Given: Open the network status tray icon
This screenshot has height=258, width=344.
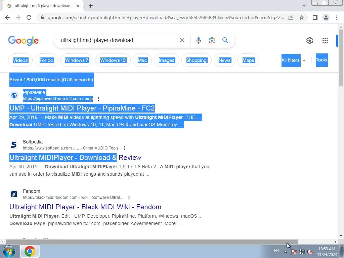Looking at the screenshot, I should pos(302,252).
